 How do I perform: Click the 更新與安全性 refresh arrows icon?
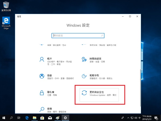click(x=84, y=93)
